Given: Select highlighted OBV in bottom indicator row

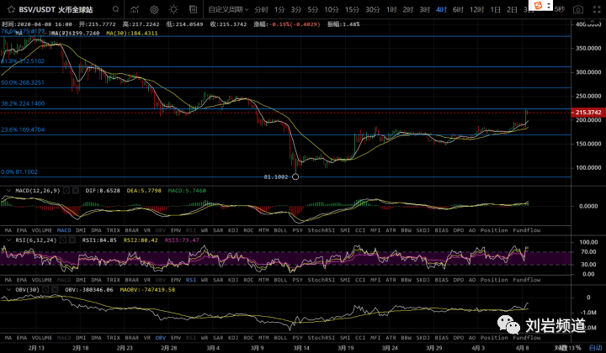Looking at the screenshot, I should [x=161, y=338].
